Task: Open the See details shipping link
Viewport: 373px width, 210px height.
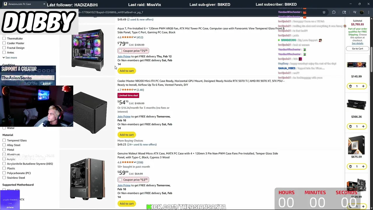Action: pyautogui.click(x=357, y=43)
